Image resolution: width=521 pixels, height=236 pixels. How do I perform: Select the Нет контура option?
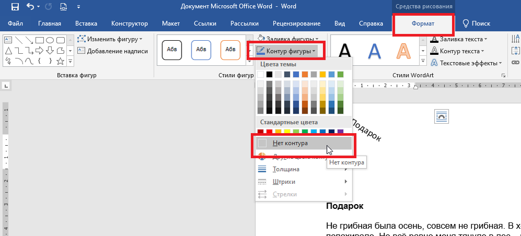(x=304, y=143)
